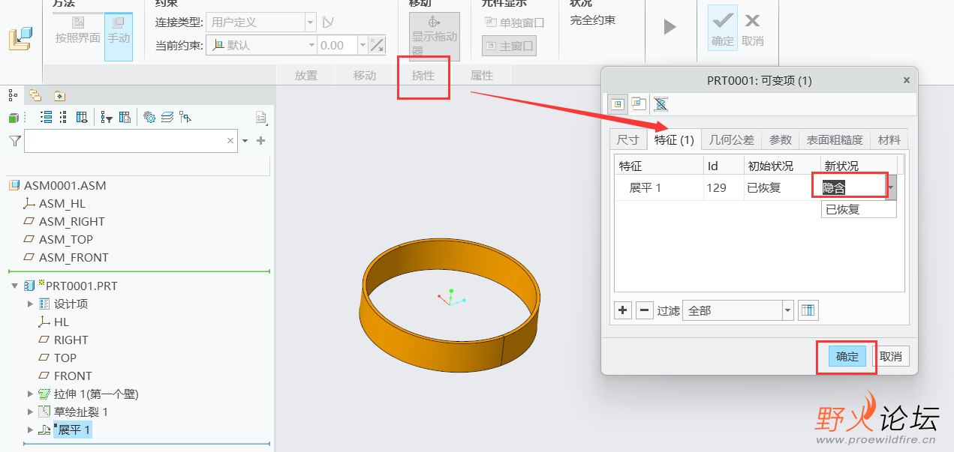Viewport: 954px width, 452px height.
Task: Click the tree settings gear icon
Action: [x=149, y=117]
